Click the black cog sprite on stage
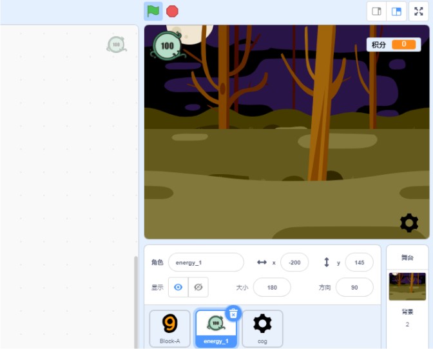433x349 pixels. tap(409, 223)
